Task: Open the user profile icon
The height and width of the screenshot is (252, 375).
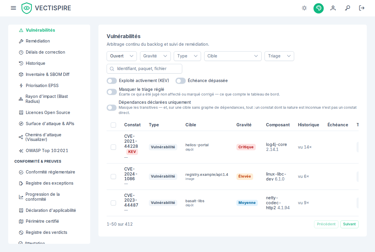Action: pyautogui.click(x=333, y=8)
